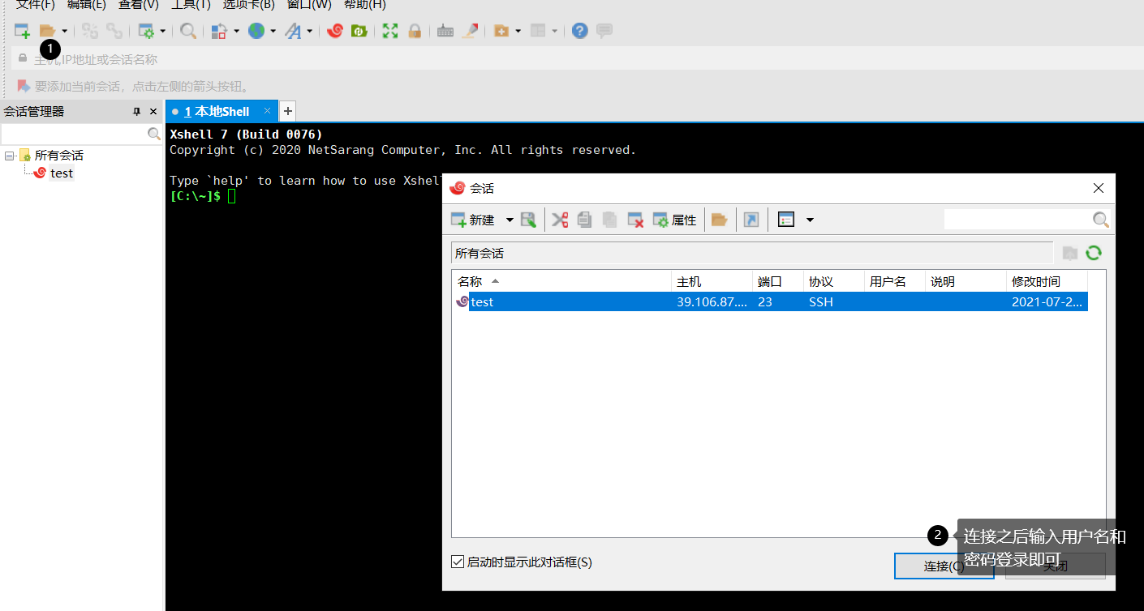This screenshot has height=611, width=1144.
Task: Toggle 启动时显示此对话框(S) checkbox
Action: (458, 562)
